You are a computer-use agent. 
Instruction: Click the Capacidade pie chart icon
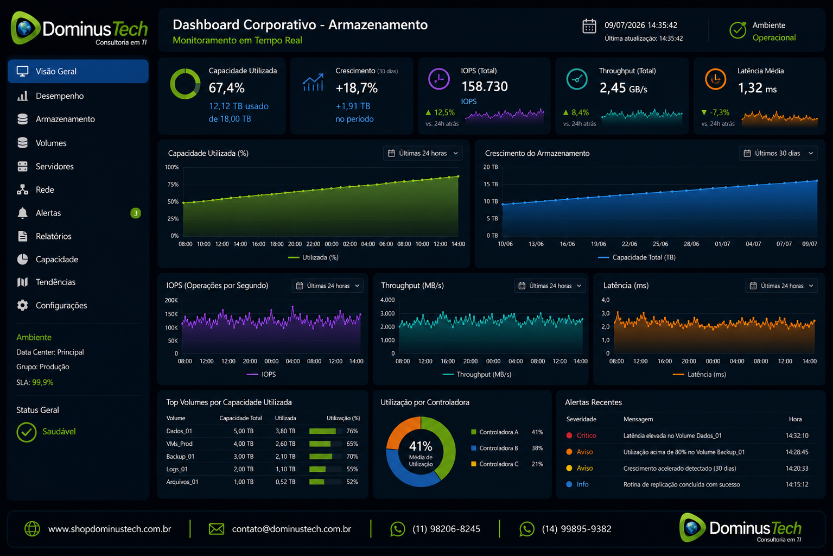22,259
